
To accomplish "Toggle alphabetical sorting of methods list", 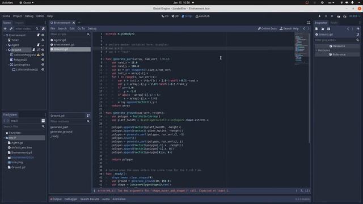I will click(x=88, y=116).
